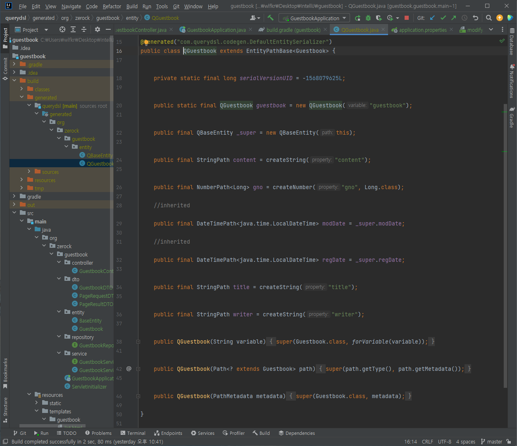Screen dimensions: 517x446
Task: Click the UTF-8 encoding in status bar
Action: click(445, 441)
